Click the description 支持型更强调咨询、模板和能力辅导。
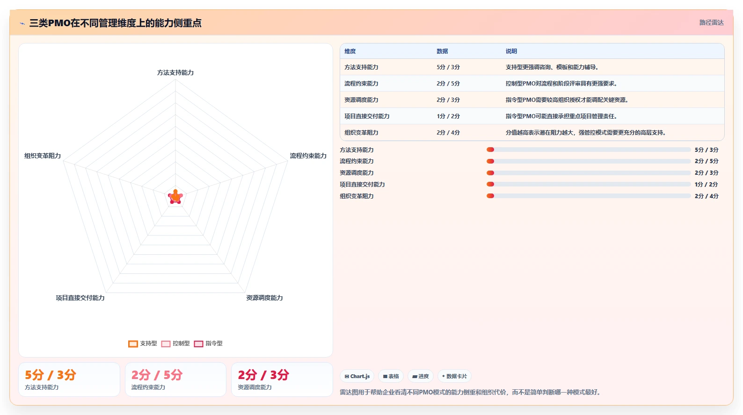Screen dimensions: 743x415 552,67
